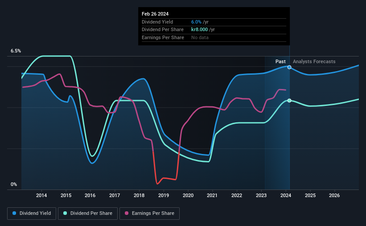Screen dimensions: 366x226
Task: Toggle the Dividend Per Share legend button
Action: point(88,214)
